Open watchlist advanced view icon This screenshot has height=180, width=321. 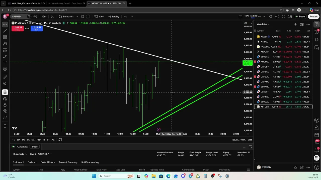302,24
